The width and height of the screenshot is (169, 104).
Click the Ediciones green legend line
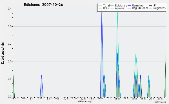[x=112, y=6]
